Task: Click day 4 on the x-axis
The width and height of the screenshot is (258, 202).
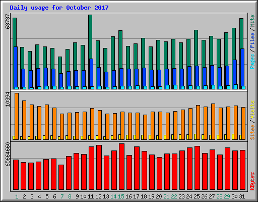Action: click(39, 196)
